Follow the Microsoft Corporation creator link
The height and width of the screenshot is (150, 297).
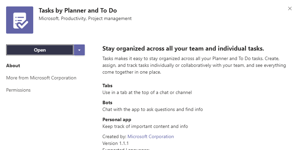(x=151, y=136)
